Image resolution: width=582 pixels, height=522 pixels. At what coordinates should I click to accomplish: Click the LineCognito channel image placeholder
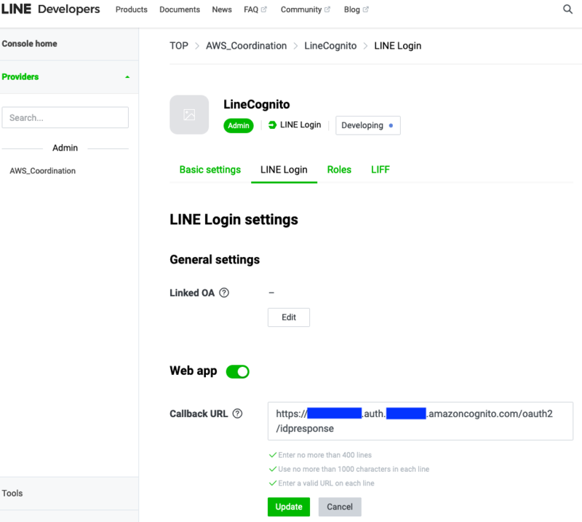[189, 114]
